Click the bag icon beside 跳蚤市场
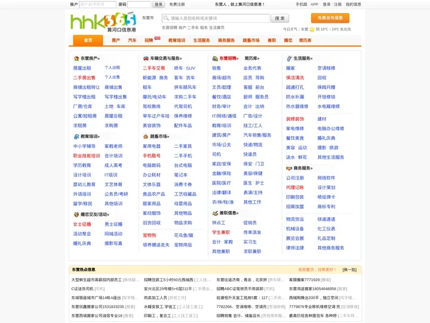This screenshot has width=430, height=323. pyautogui.click(x=146, y=136)
